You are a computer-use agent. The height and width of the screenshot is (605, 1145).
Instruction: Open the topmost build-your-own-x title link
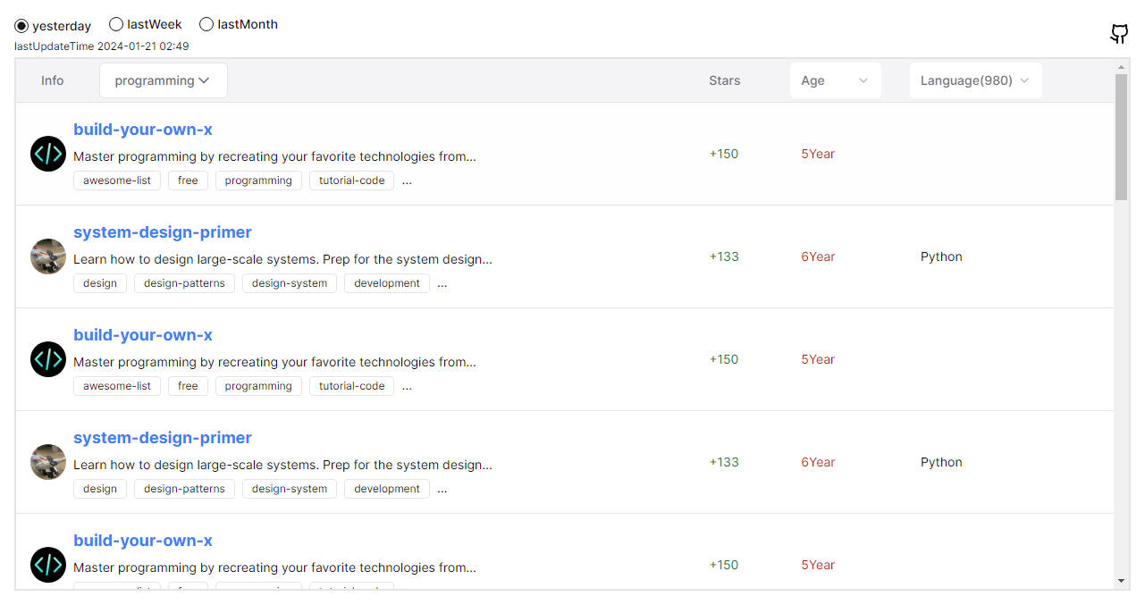(x=143, y=130)
